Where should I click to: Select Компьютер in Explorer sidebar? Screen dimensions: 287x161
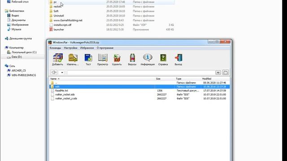[16, 48]
